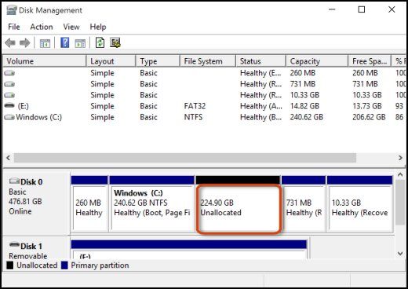Click the black Unallocated legend swatch
408x289 pixels.
[10, 265]
